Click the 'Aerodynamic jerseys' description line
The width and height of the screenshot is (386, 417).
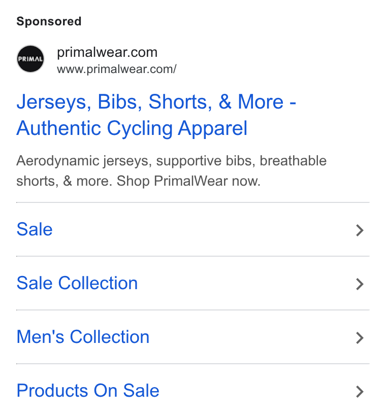point(172,161)
